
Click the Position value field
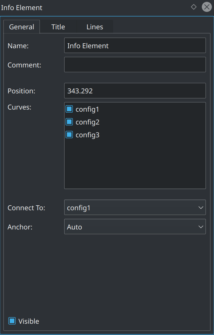[x=135, y=91]
